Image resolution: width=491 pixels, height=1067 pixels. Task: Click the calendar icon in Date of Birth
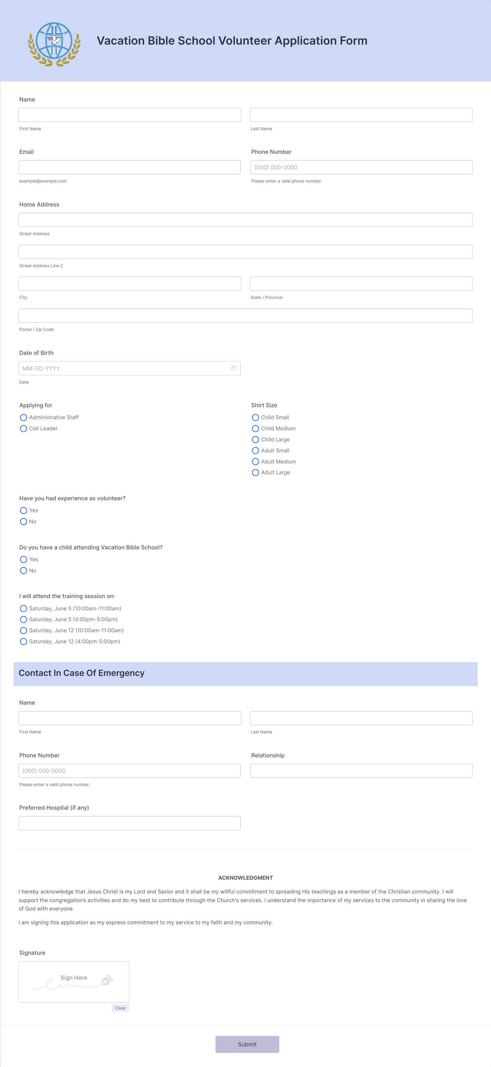pyautogui.click(x=234, y=368)
